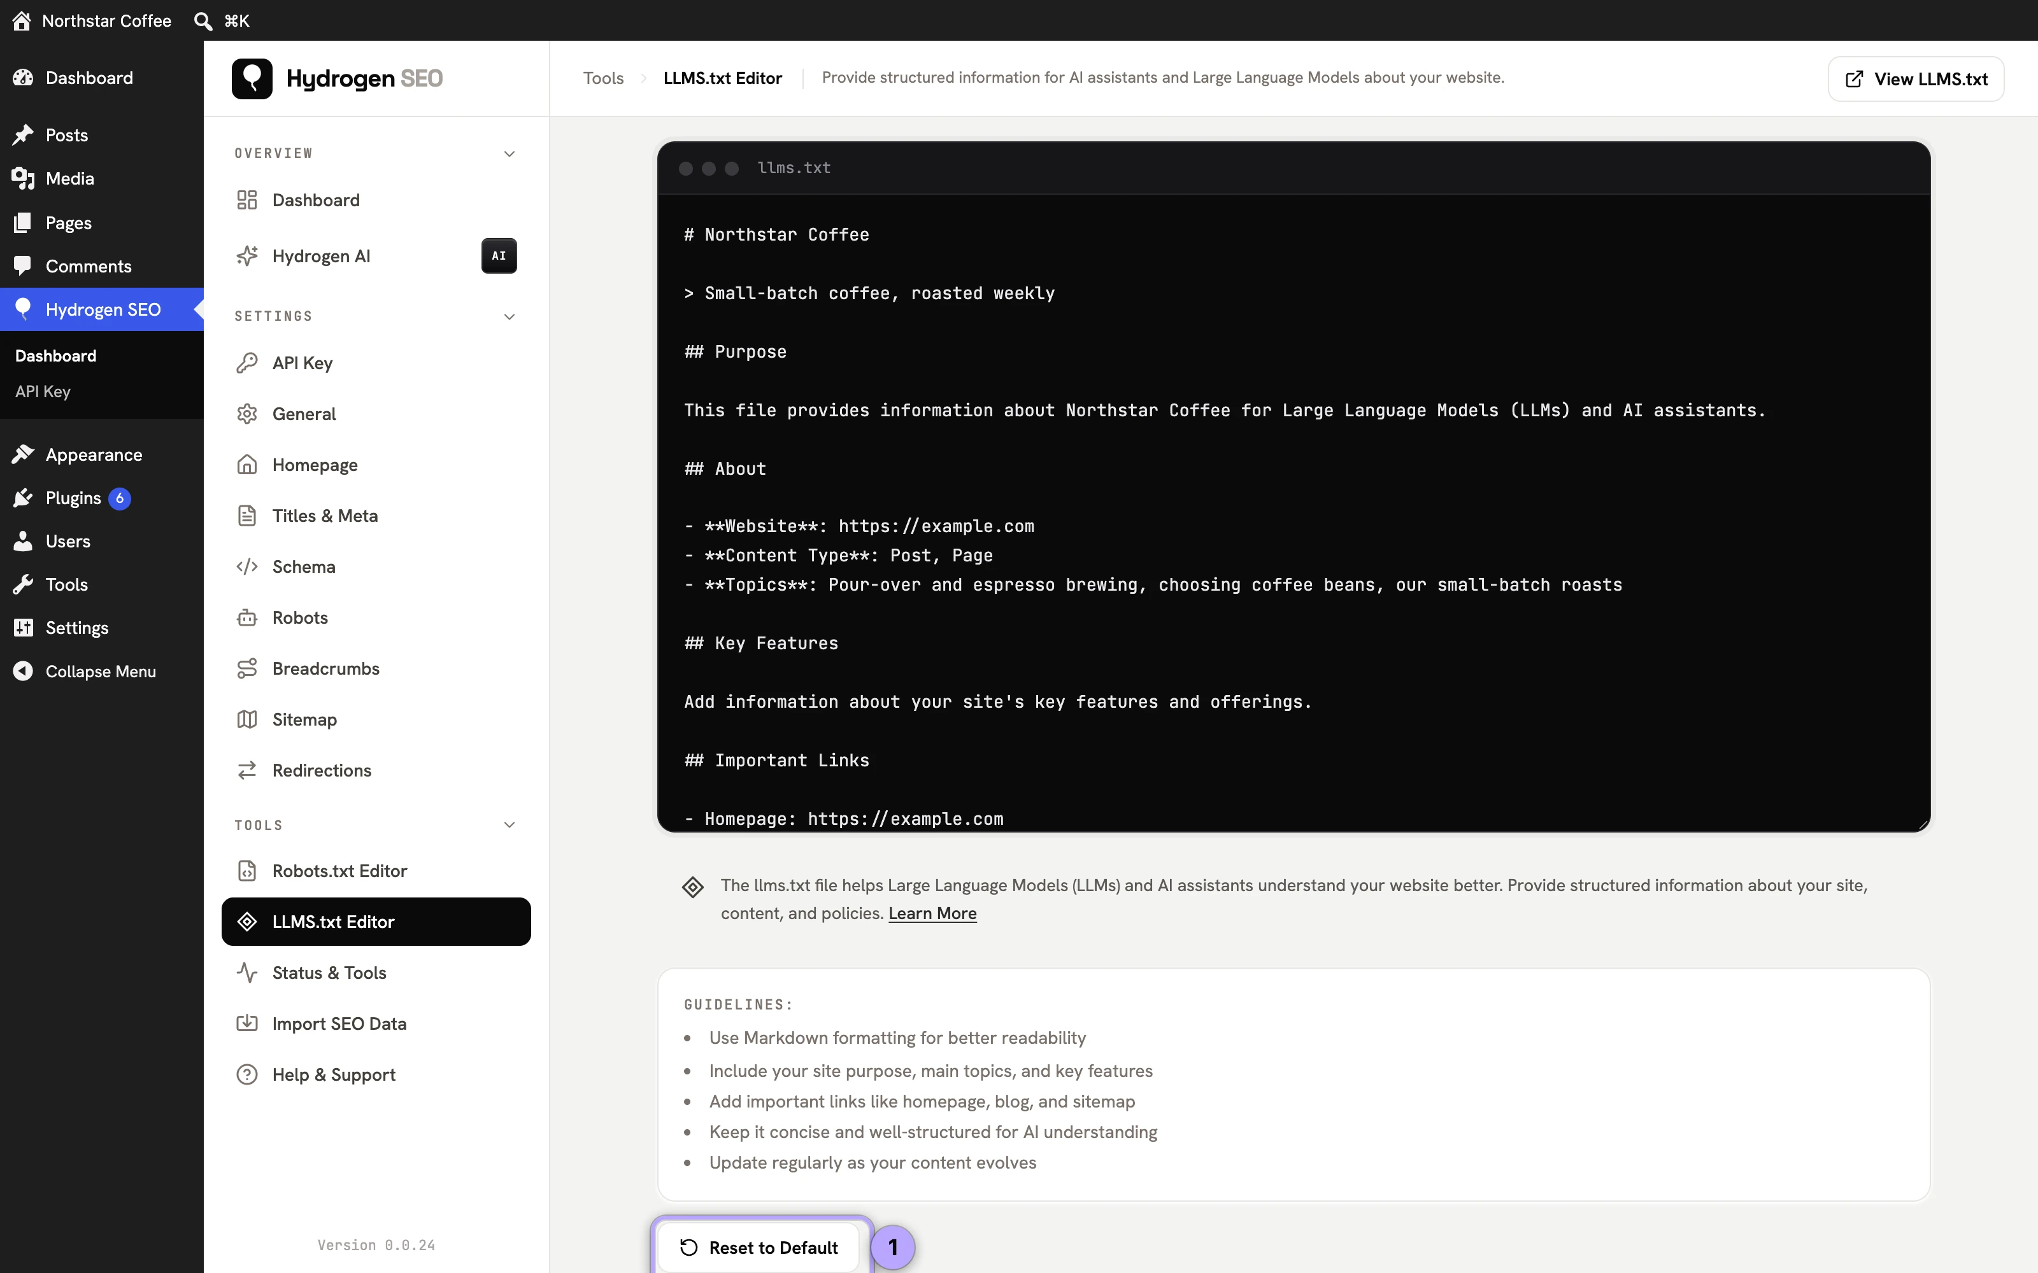2038x1273 pixels.
Task: Click the API Key key icon
Action: point(246,363)
